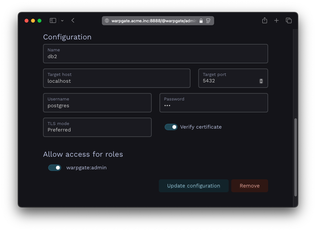
Task: Click the globe icon in the address bar
Action: (107, 20)
